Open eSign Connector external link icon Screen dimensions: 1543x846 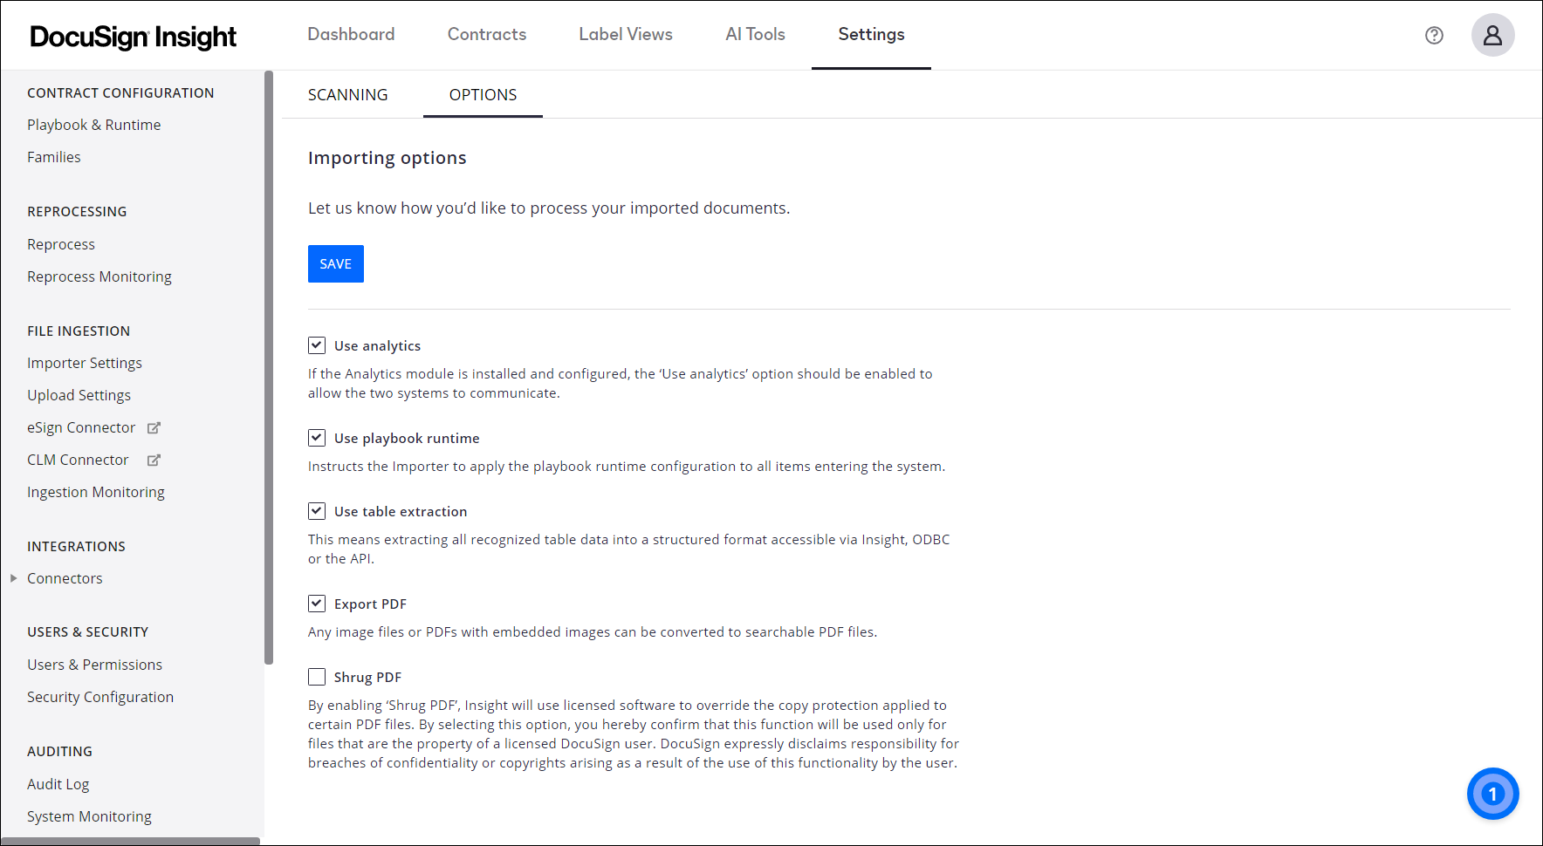(x=154, y=427)
